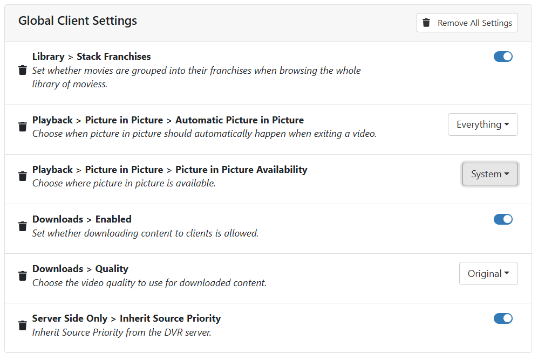The image size is (538, 361).
Task: Select the Downloads > Quality setting label
Action: tap(80, 268)
